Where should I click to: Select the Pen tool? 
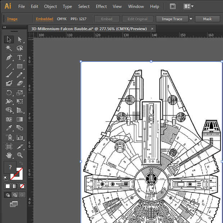pyautogui.click(x=9, y=58)
